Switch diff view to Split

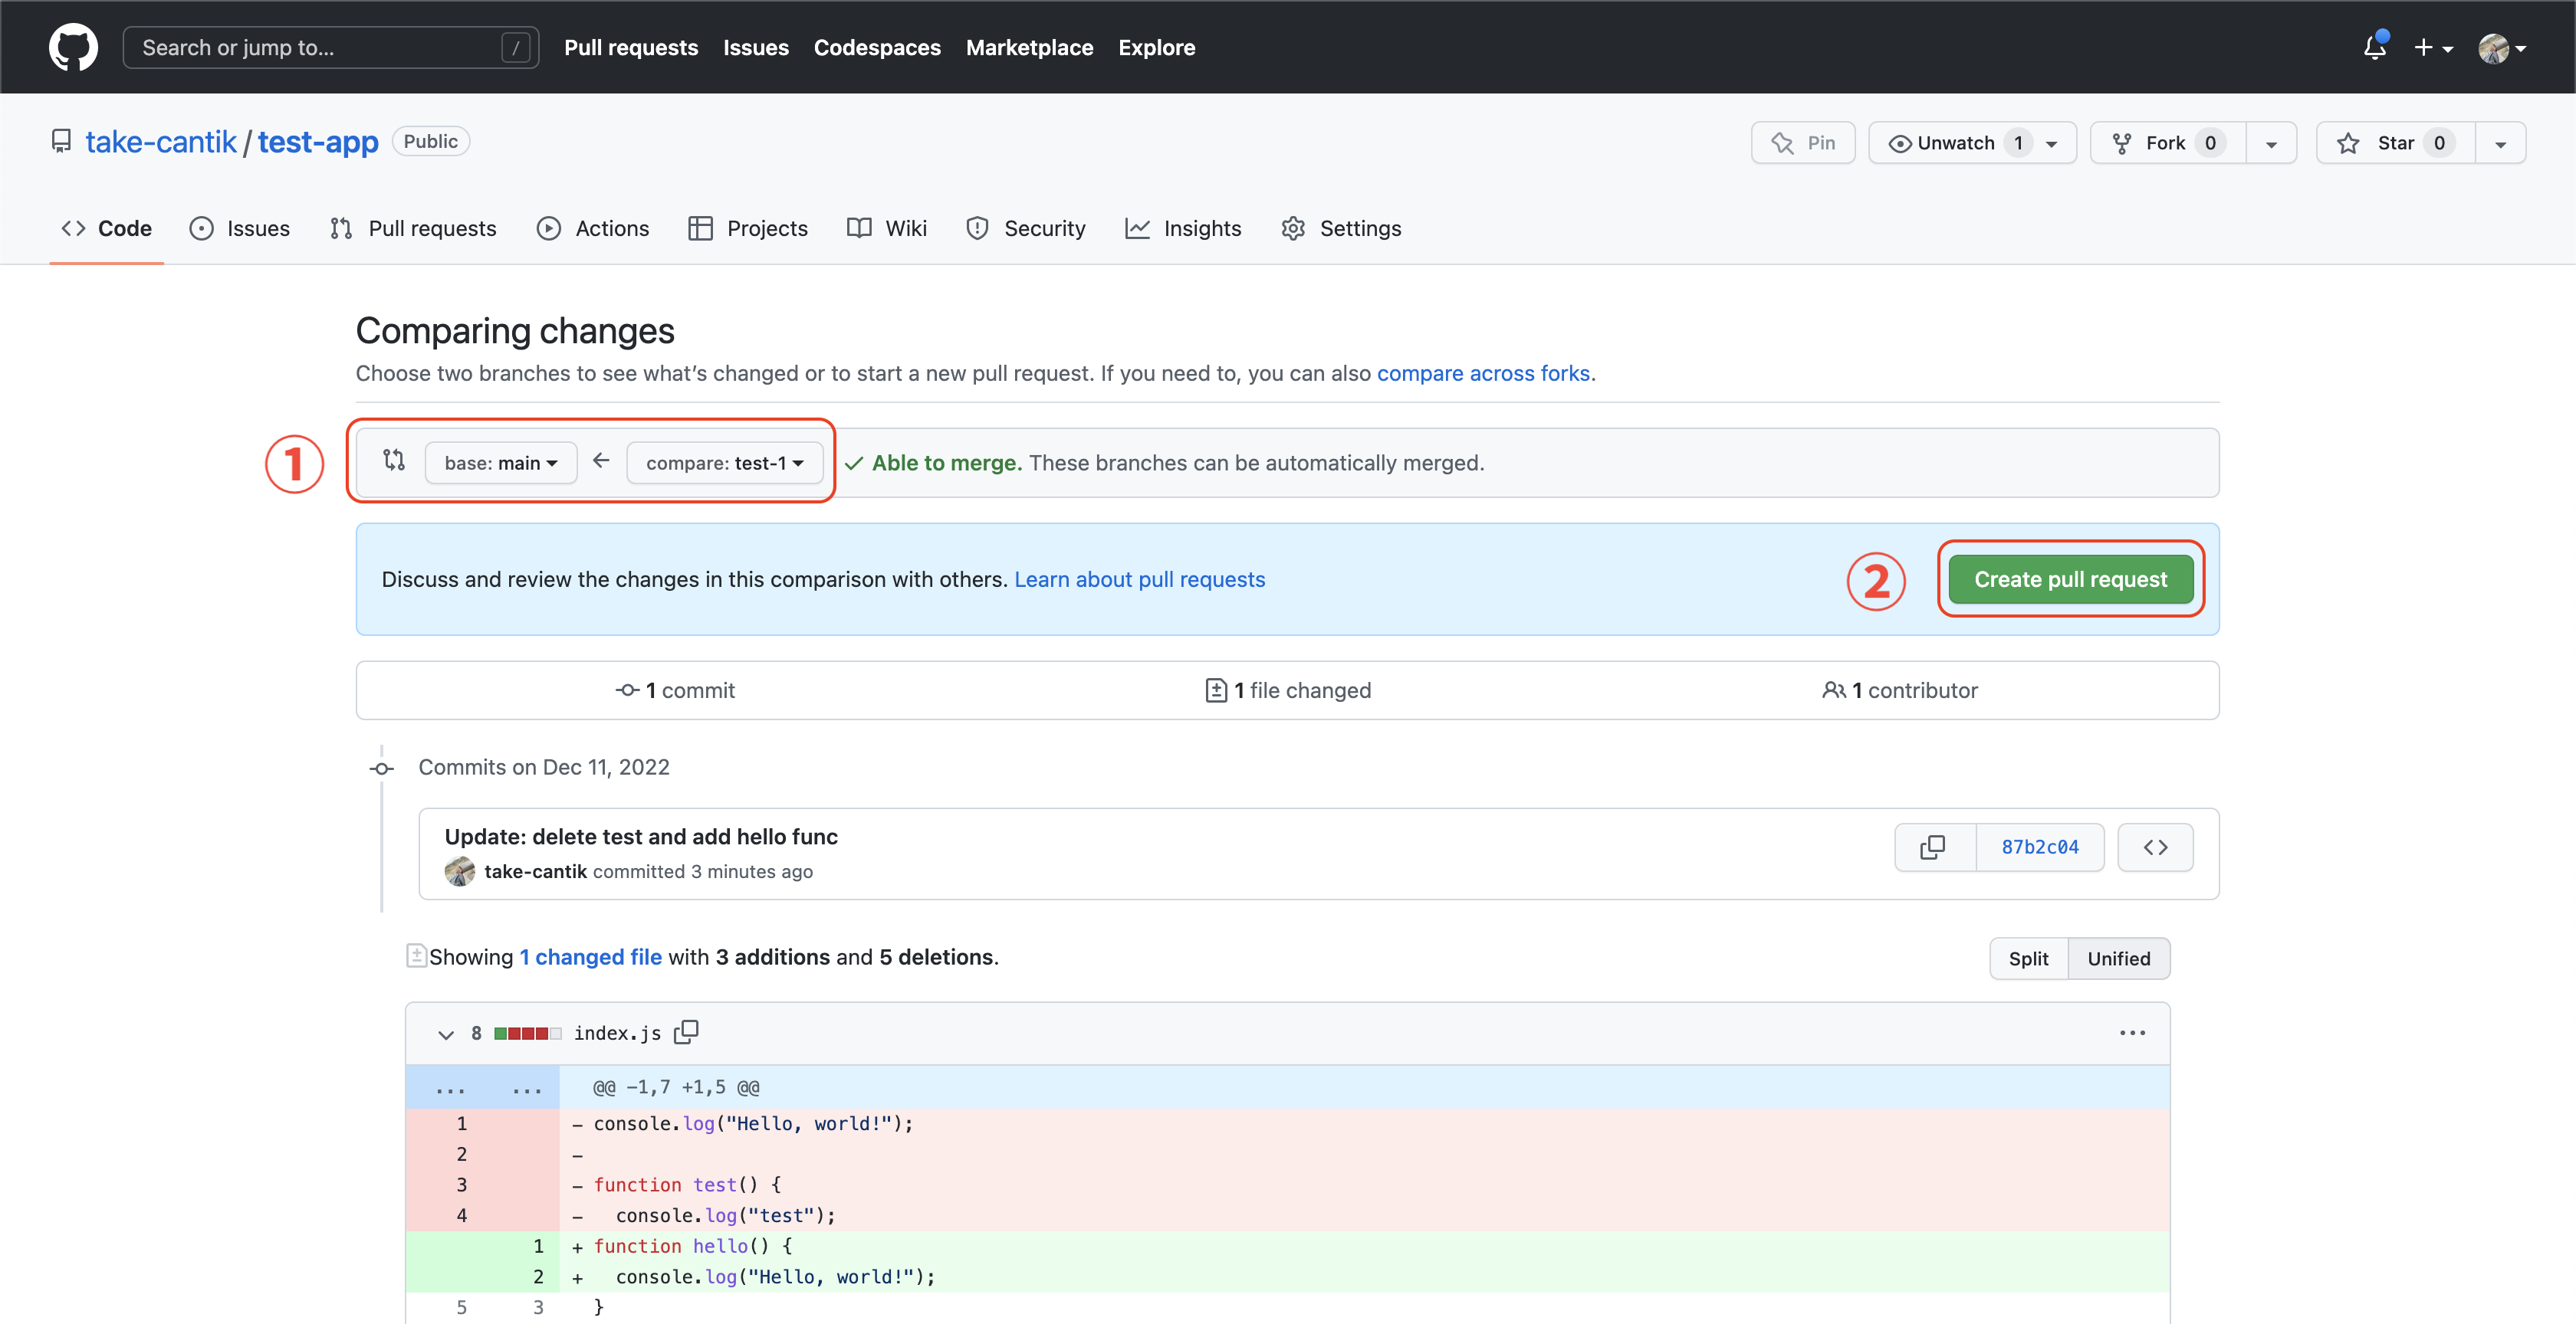2028,959
